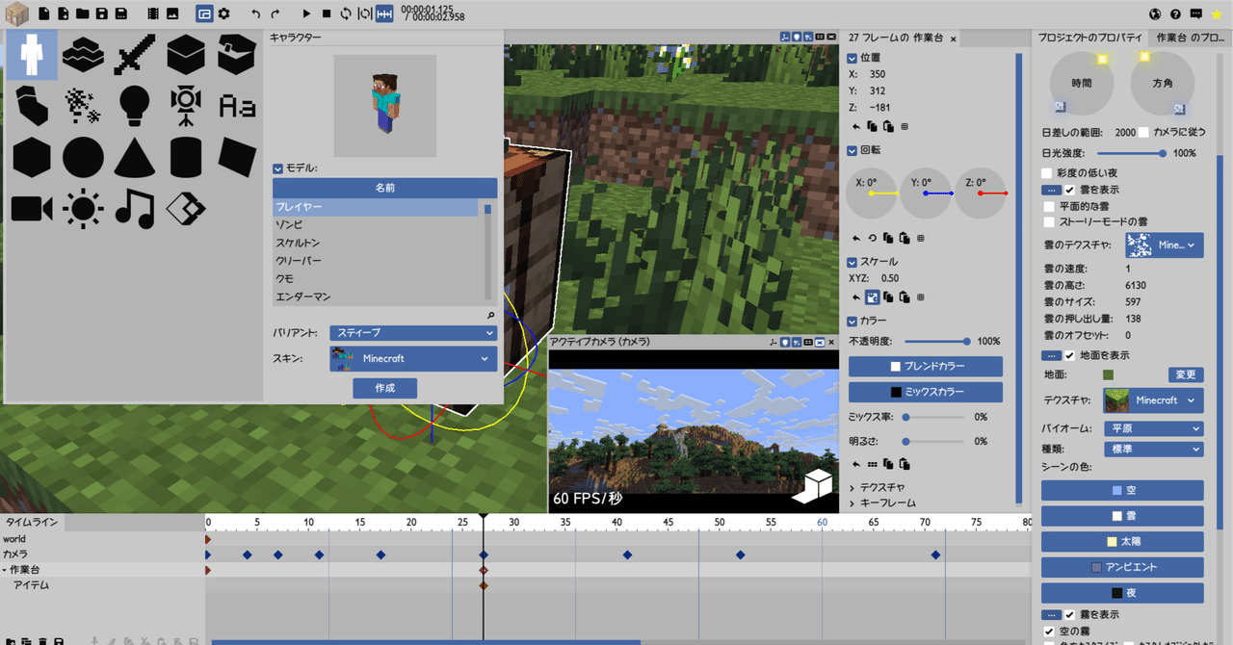Viewport: 1233px width, 645px height.
Task: Collapse the 回転 section
Action: pyautogui.click(x=852, y=150)
